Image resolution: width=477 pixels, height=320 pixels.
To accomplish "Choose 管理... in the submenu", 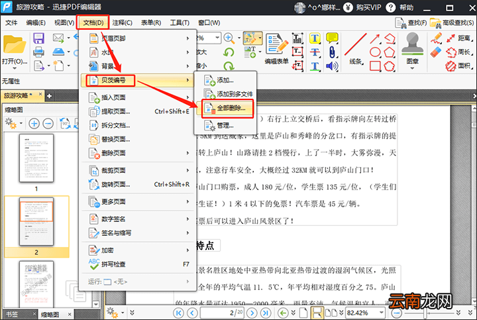I will [x=225, y=125].
